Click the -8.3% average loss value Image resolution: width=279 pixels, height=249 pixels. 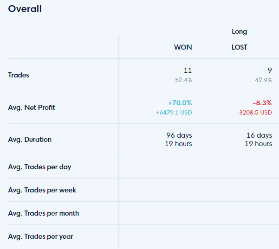point(262,103)
